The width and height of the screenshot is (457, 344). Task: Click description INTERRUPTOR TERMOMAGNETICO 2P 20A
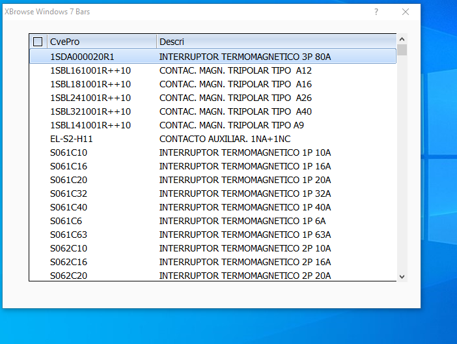(x=245, y=276)
